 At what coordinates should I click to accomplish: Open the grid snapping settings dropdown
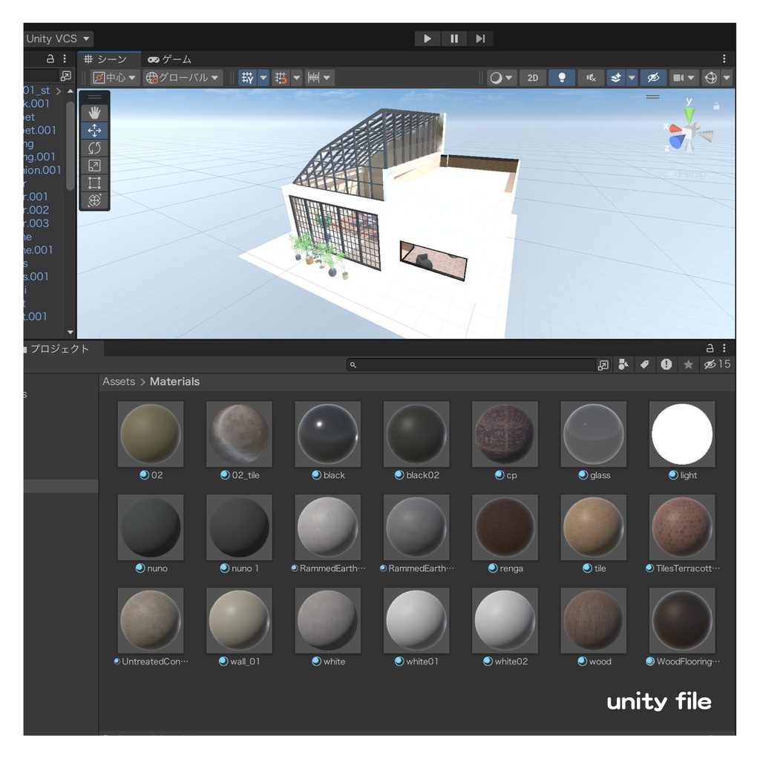pyautogui.click(x=297, y=77)
